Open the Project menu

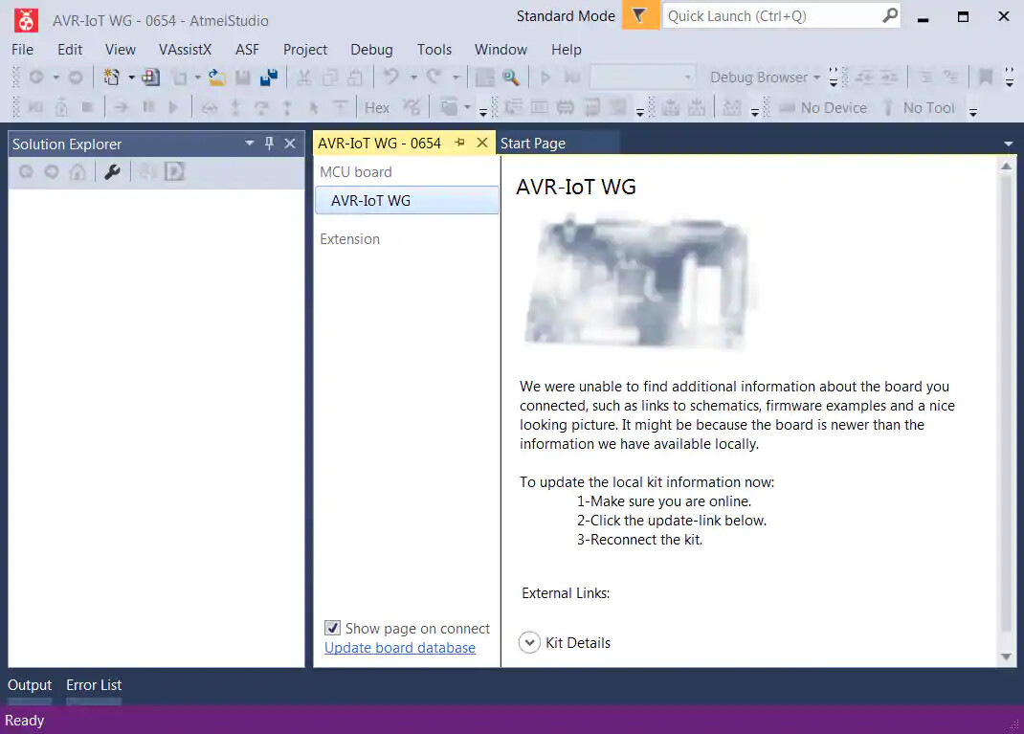305,50
